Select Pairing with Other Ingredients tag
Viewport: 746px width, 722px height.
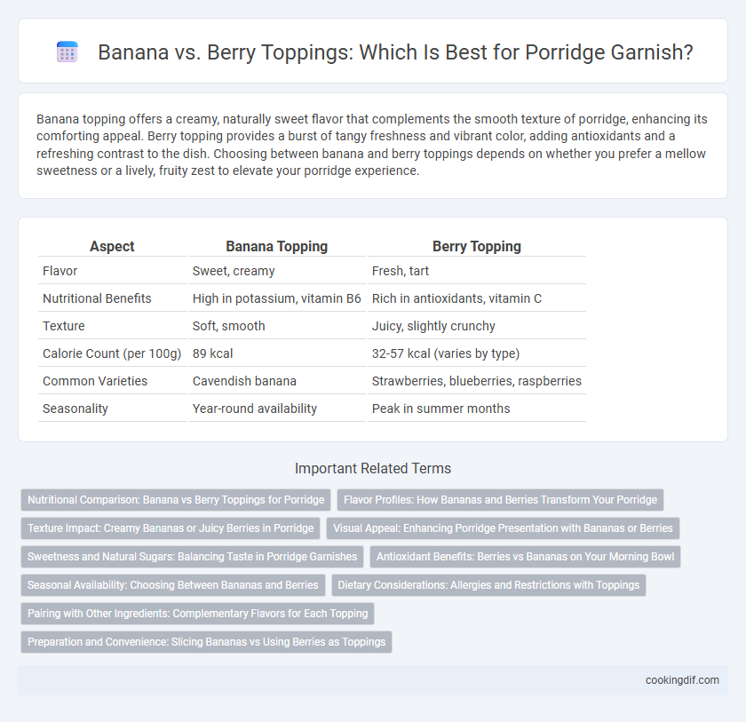click(x=197, y=614)
